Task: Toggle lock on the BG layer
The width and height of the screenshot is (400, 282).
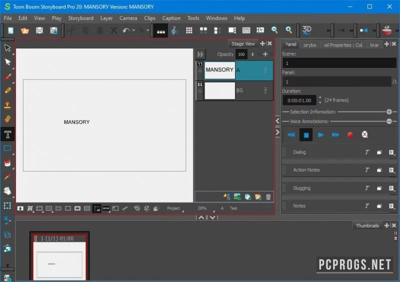Action: click(200, 91)
